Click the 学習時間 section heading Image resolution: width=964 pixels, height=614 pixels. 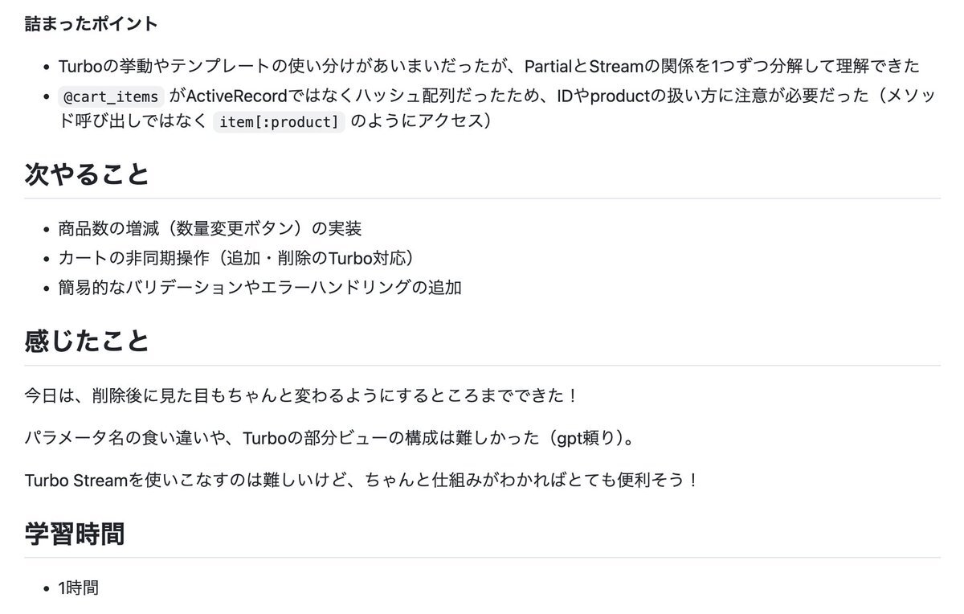pos(75,533)
